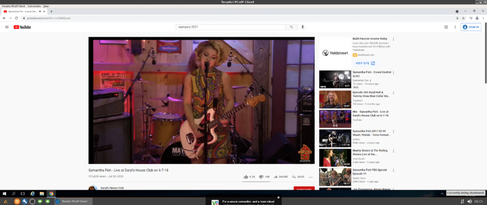Open options for Episode #83 video

pos(393,93)
